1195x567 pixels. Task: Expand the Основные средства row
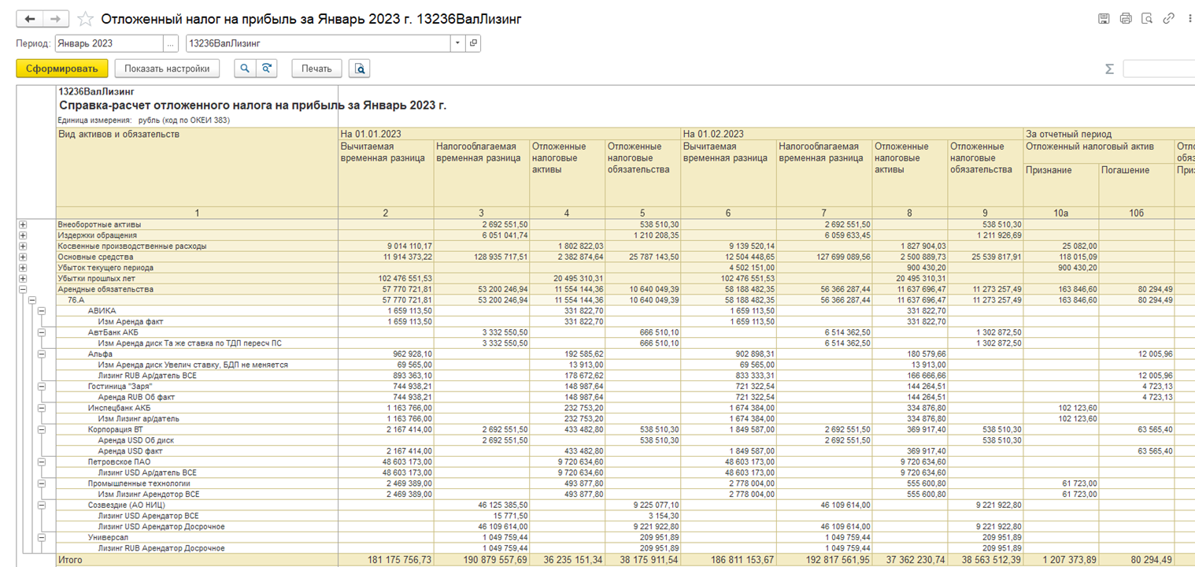tap(23, 257)
